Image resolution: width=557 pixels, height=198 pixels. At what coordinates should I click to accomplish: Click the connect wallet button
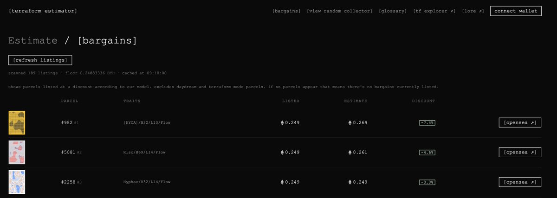point(516,11)
